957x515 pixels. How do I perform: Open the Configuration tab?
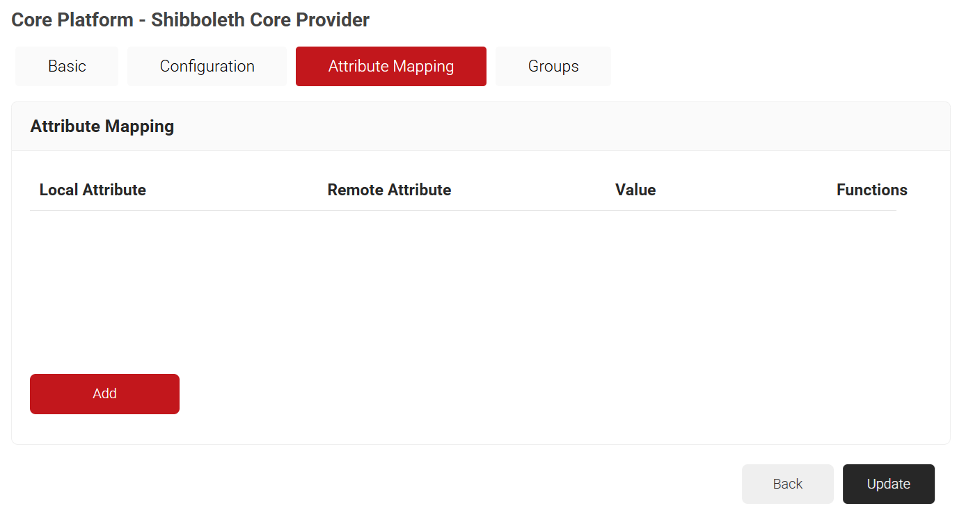[207, 67]
